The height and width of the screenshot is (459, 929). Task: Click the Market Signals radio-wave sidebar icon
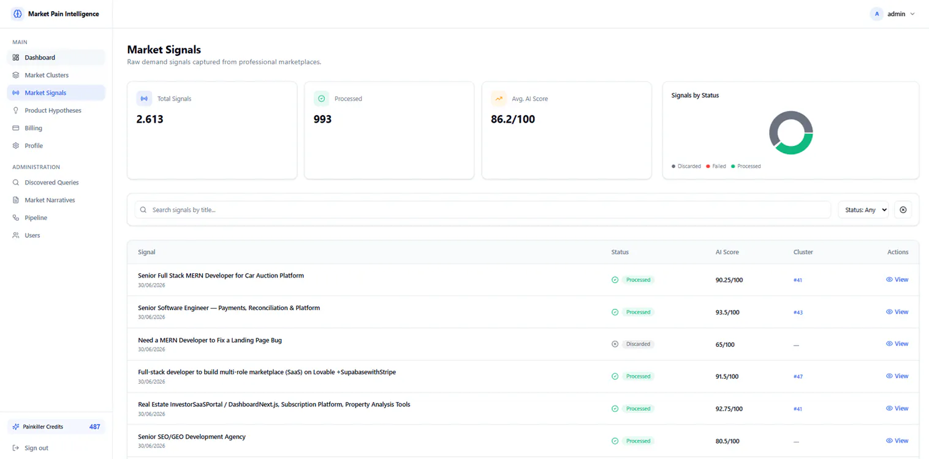(16, 93)
